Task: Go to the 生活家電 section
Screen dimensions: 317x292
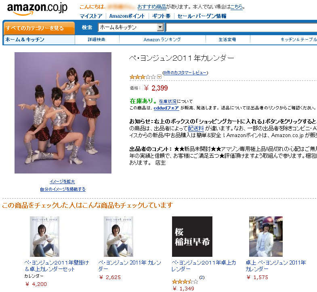Action: 227,40
